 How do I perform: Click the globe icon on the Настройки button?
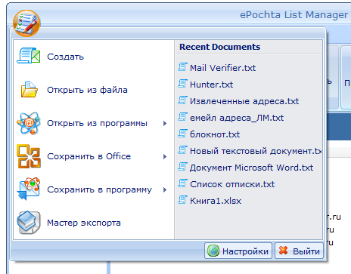pyautogui.click(x=213, y=251)
